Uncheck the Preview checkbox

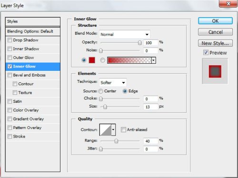[x=206, y=52]
